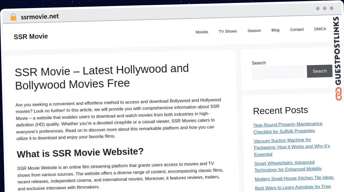Open the TV Shows menu item

(x=228, y=31)
